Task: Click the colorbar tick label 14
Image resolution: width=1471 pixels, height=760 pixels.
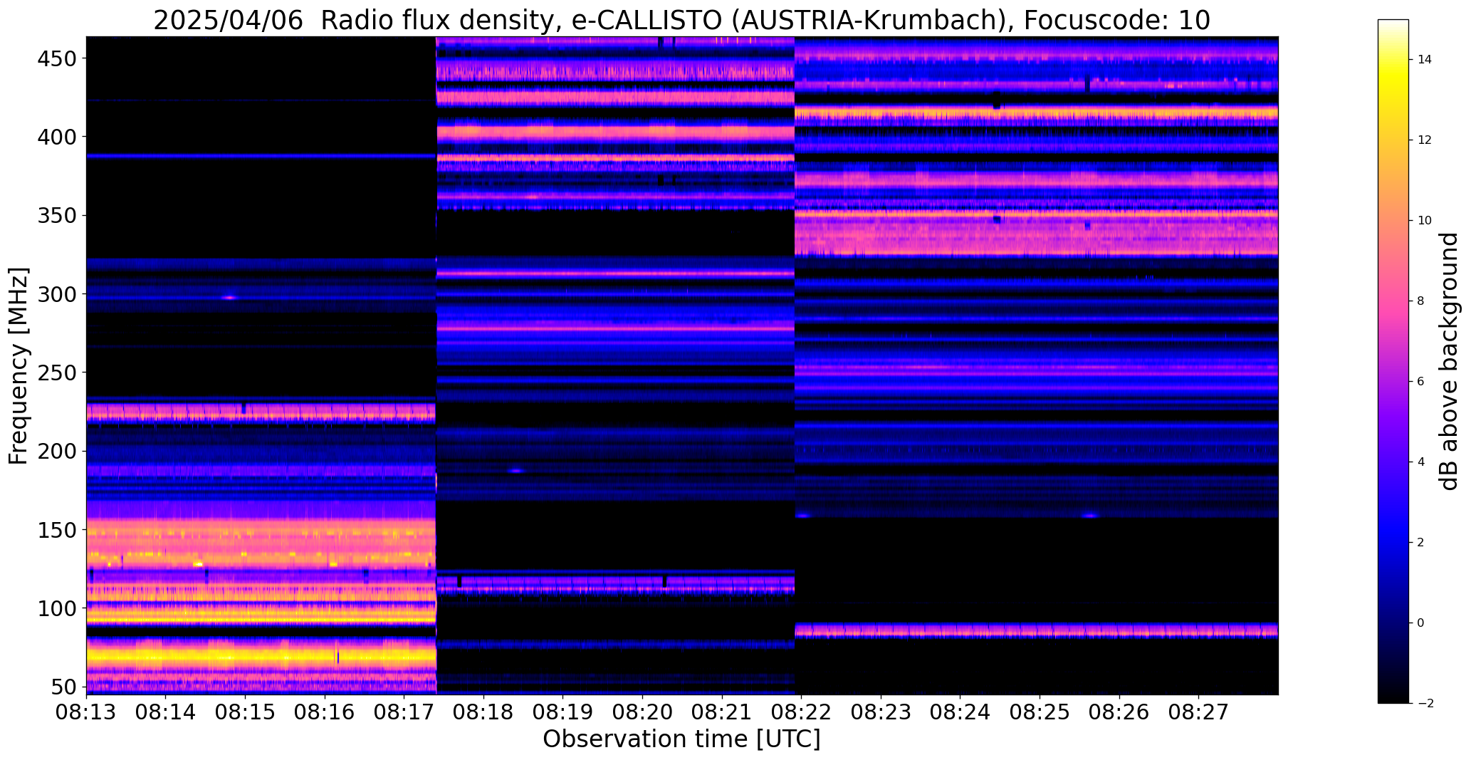Action: (x=1425, y=60)
